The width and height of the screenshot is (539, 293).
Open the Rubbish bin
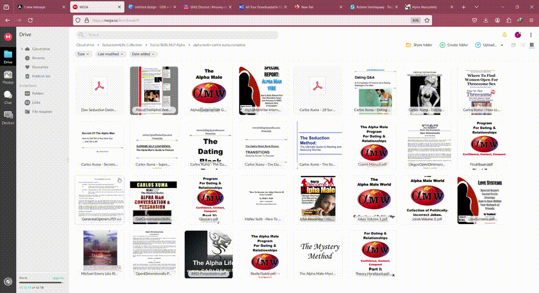[38, 76]
